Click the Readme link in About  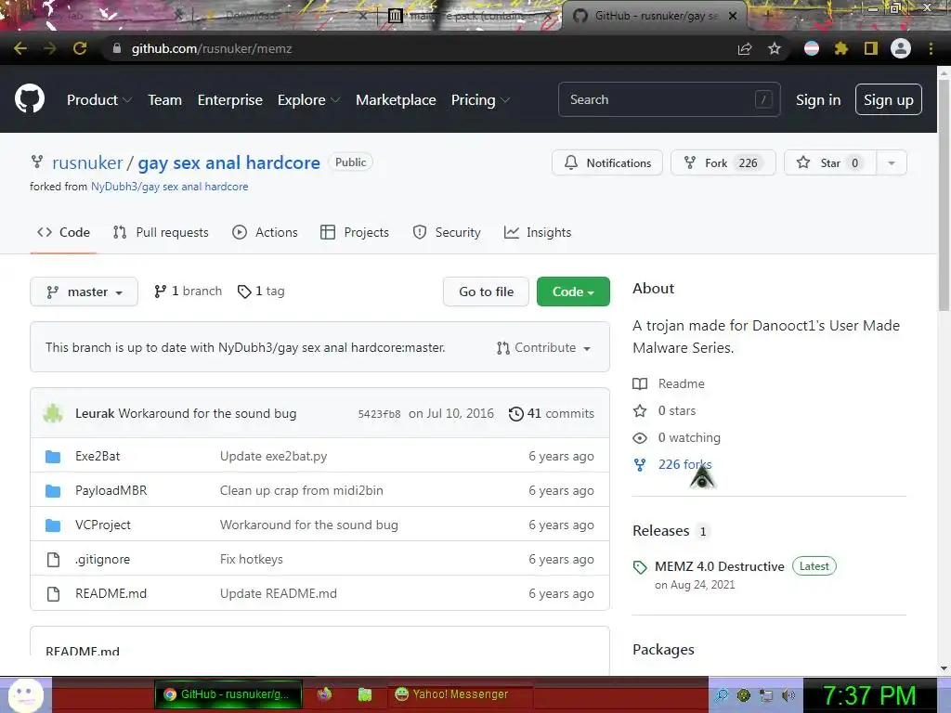(x=669, y=383)
